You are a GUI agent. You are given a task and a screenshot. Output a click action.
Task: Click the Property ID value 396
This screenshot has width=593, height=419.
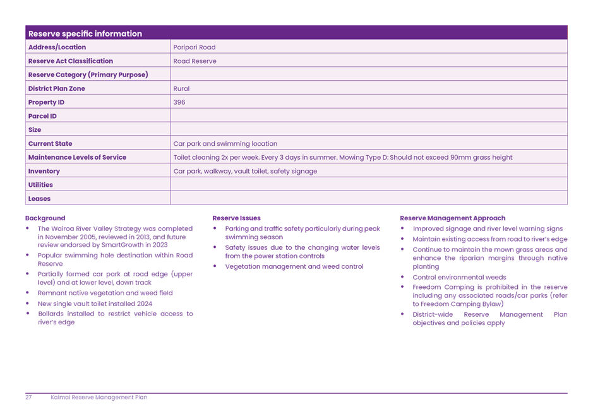(179, 102)
